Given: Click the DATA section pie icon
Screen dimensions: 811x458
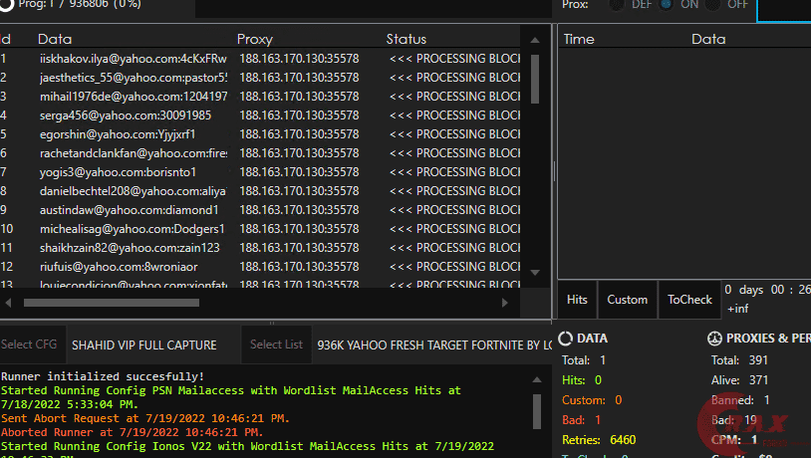Looking at the screenshot, I should [566, 339].
